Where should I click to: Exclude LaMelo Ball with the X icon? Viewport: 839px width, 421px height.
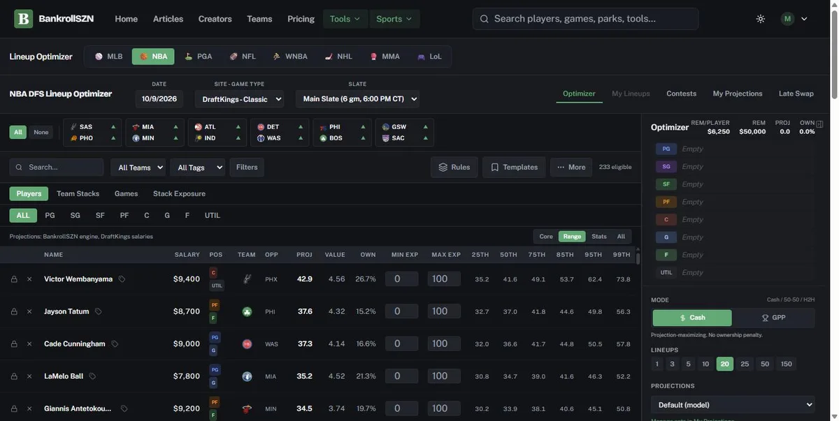29,376
